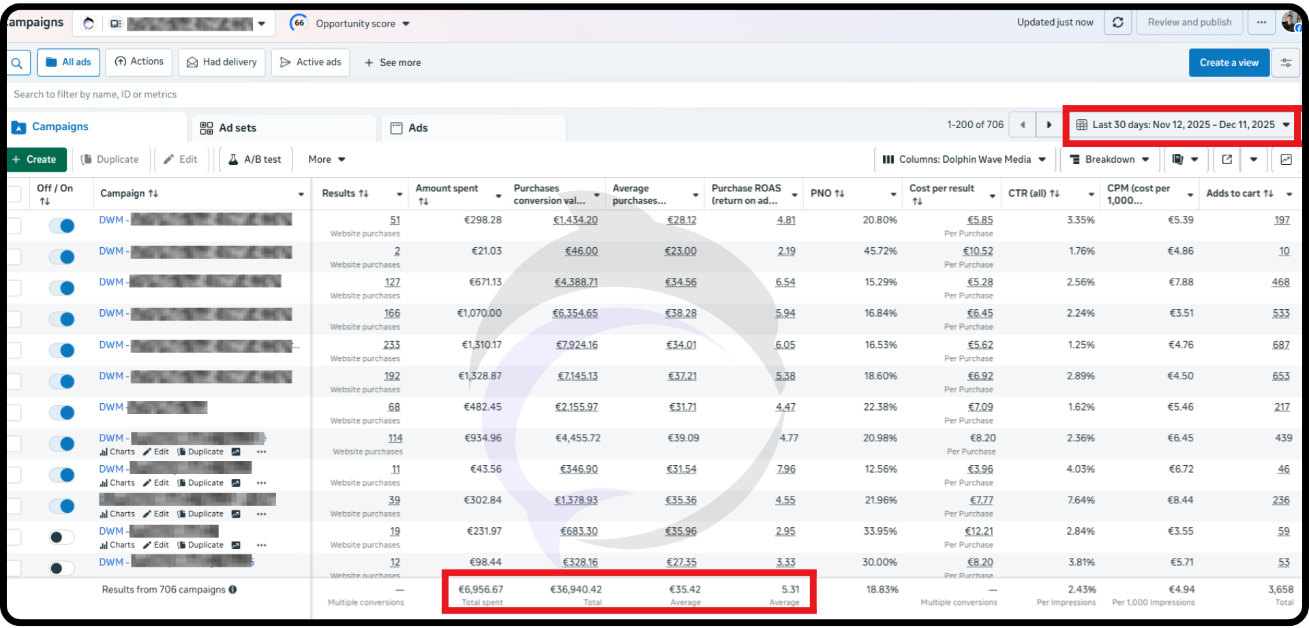This screenshot has height=628, width=1309.
Task: Select the Had delivery filter
Action: tap(222, 63)
